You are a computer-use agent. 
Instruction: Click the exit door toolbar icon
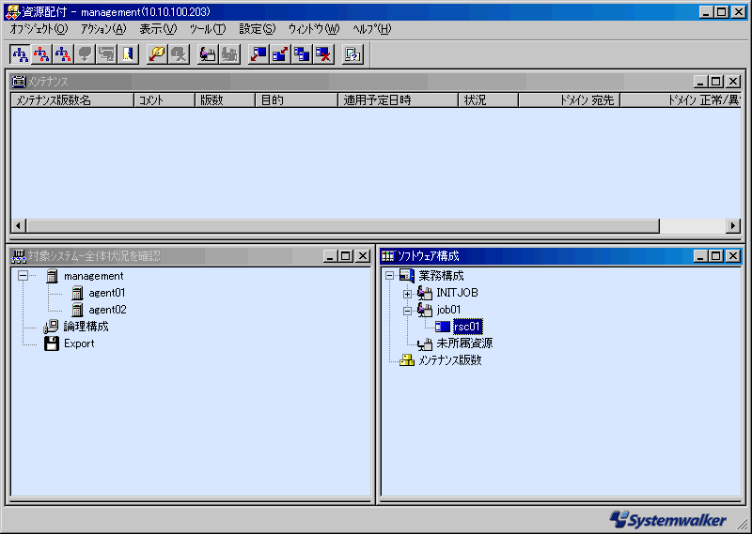pos(128,54)
